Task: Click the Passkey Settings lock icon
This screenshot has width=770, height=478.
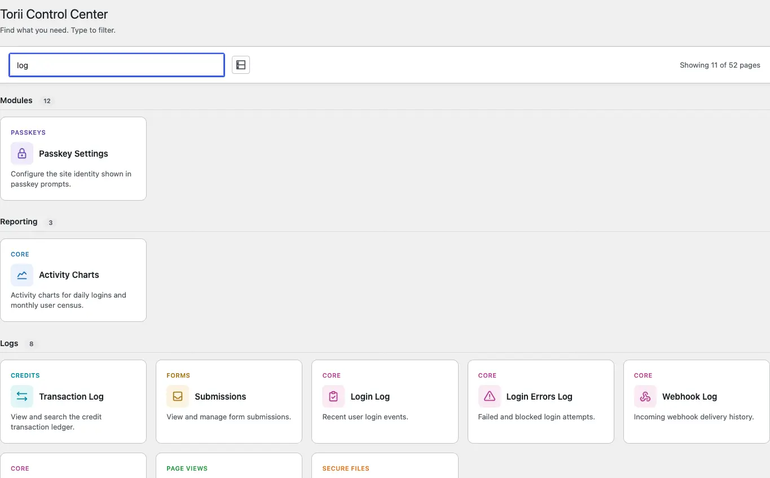Action: [x=22, y=153]
